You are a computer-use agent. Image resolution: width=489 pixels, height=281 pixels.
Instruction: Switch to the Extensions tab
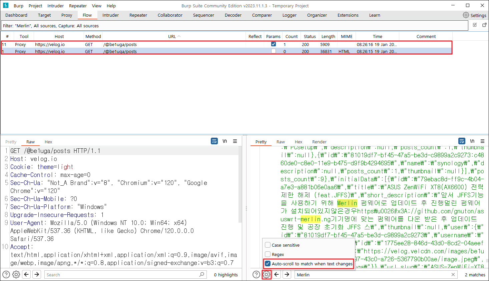point(348,15)
